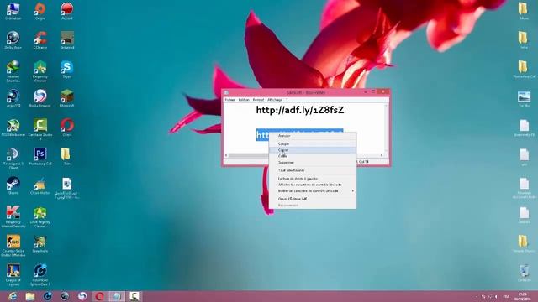
Task: Click Notepad's horizontal scrollbar right arrow
Action: [x=382, y=155]
